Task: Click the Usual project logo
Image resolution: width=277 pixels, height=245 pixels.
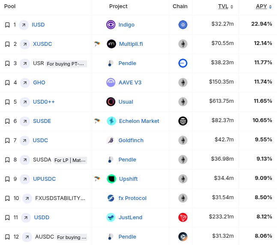Action: (111, 102)
